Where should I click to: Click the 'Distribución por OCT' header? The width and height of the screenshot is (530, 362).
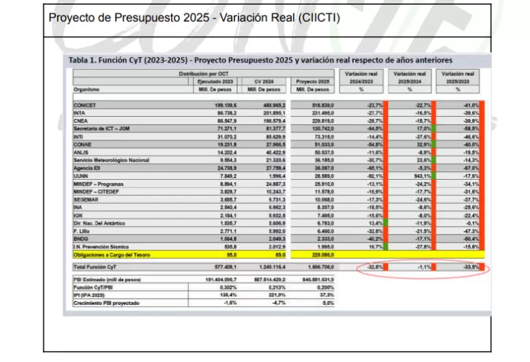tap(203, 73)
